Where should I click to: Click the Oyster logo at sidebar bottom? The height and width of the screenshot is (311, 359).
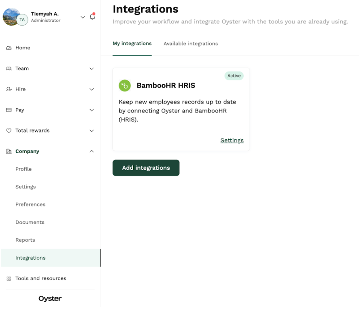[49, 298]
